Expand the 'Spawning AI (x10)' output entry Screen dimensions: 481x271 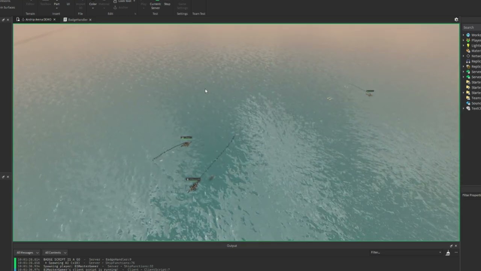point(46,263)
